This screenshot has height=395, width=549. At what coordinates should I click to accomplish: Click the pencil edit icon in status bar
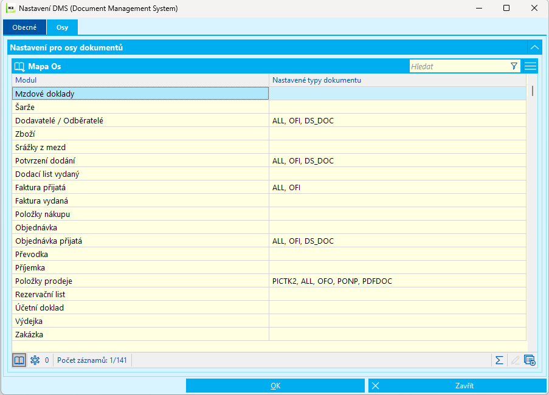[x=515, y=360]
